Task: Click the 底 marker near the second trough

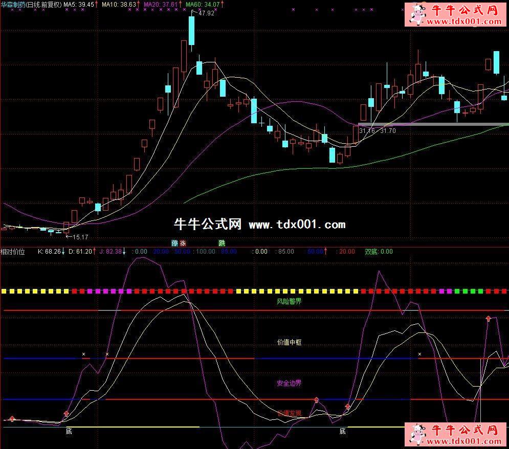Action: (x=342, y=431)
